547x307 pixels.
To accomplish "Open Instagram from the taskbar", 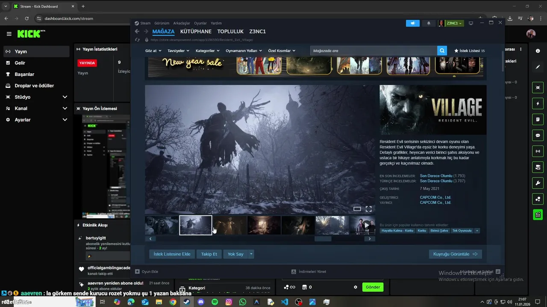I will pos(229,302).
